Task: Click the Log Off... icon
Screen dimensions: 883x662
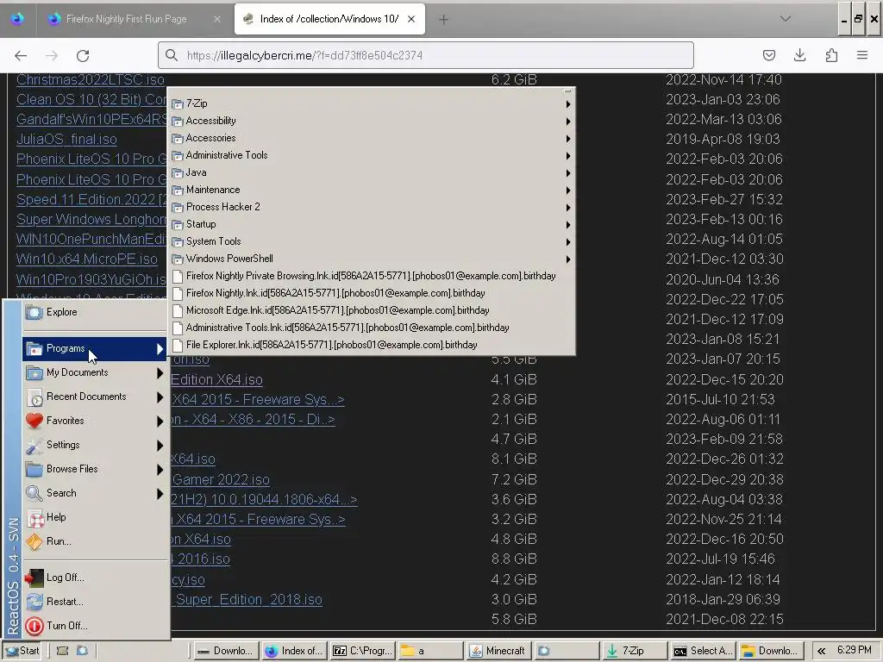Action: tap(34, 578)
